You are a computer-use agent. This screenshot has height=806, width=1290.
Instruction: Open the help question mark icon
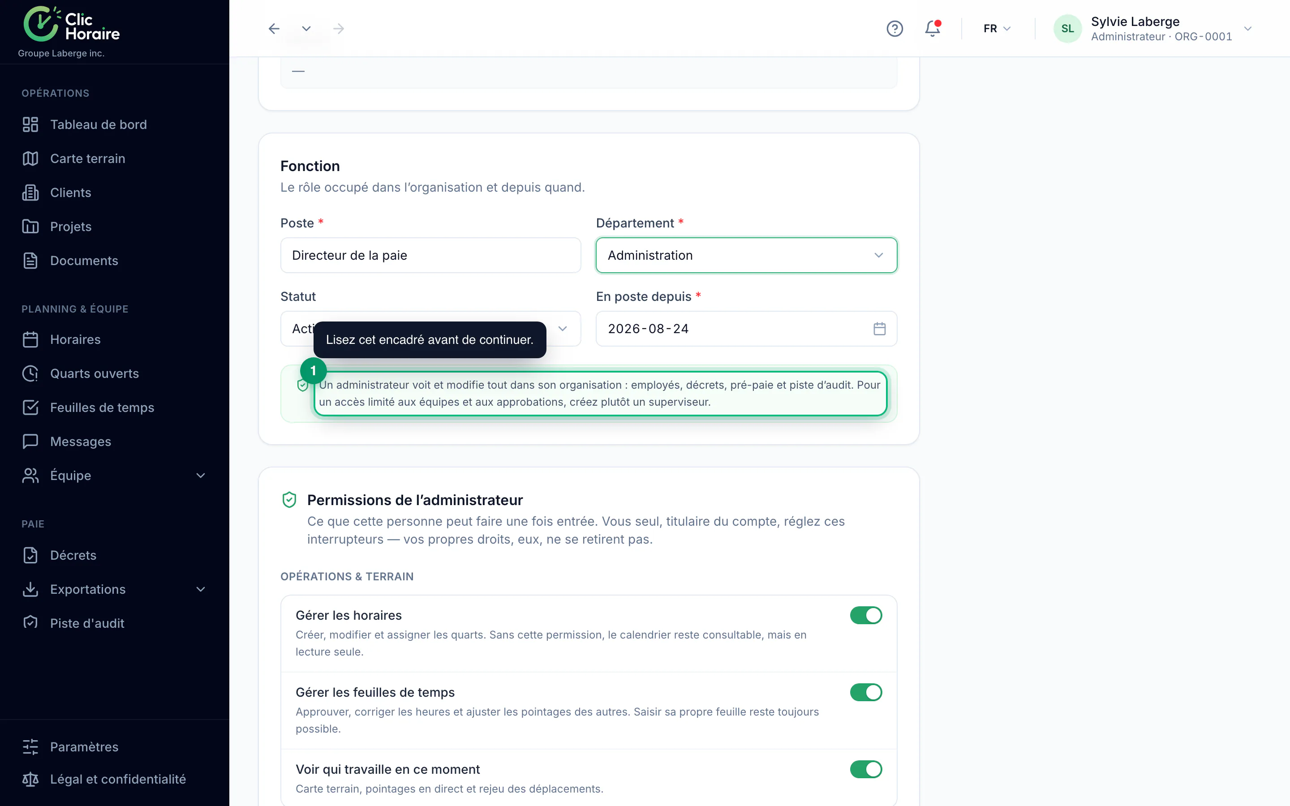[x=894, y=28]
